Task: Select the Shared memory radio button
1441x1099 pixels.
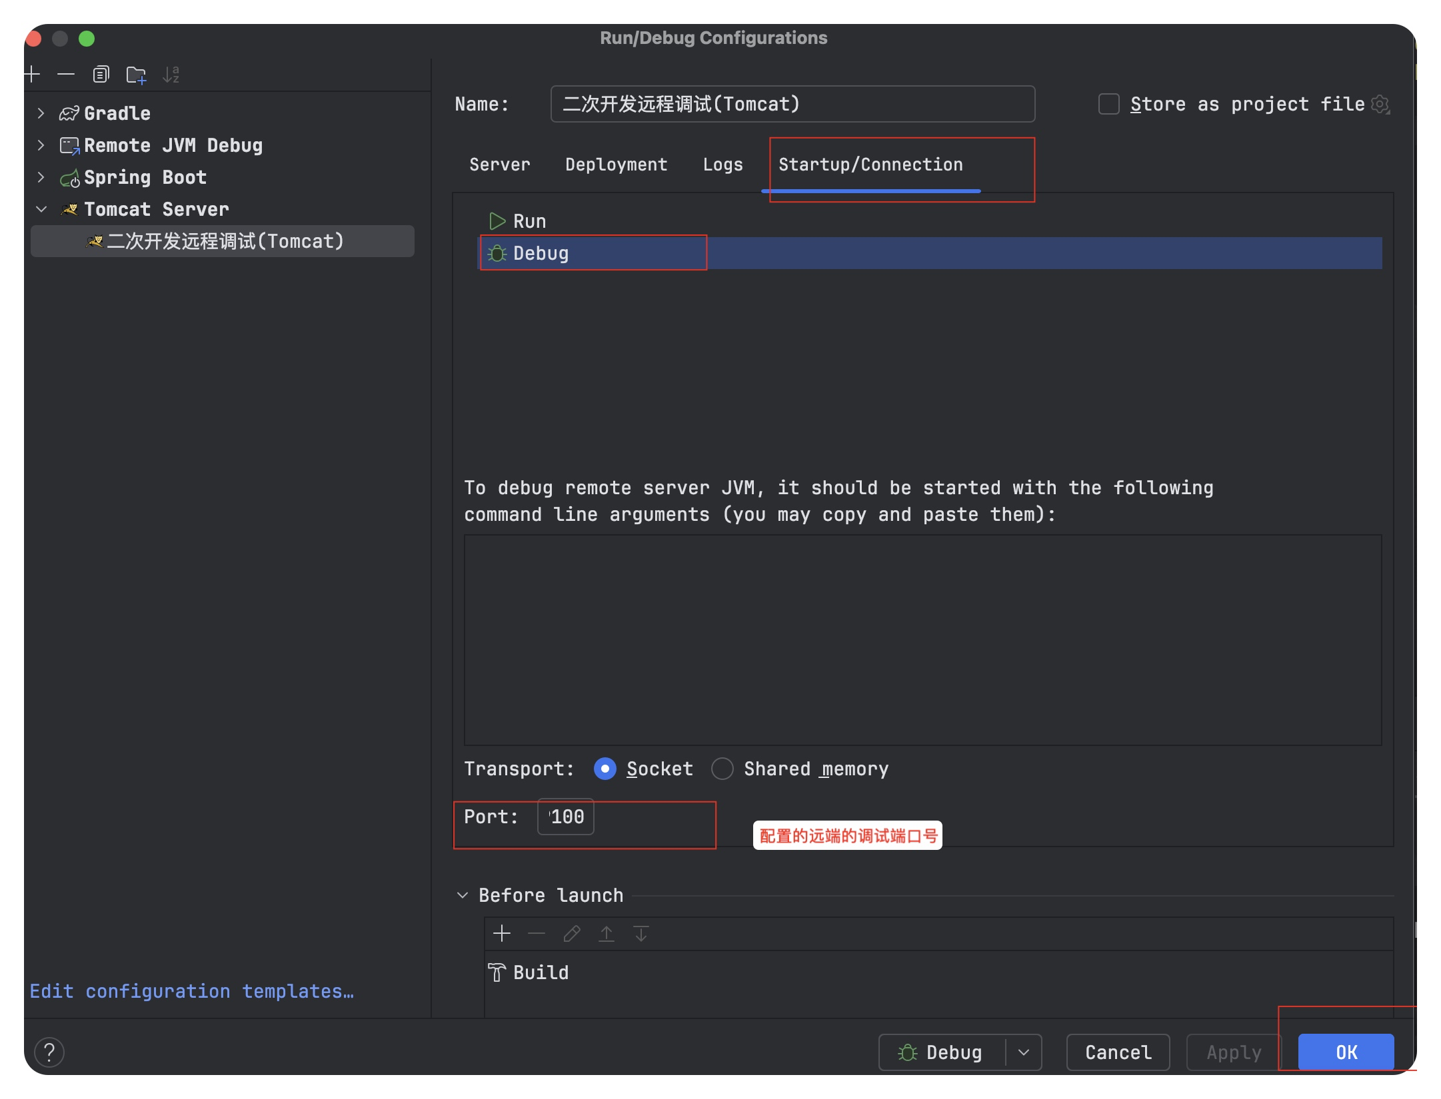Action: click(722, 769)
